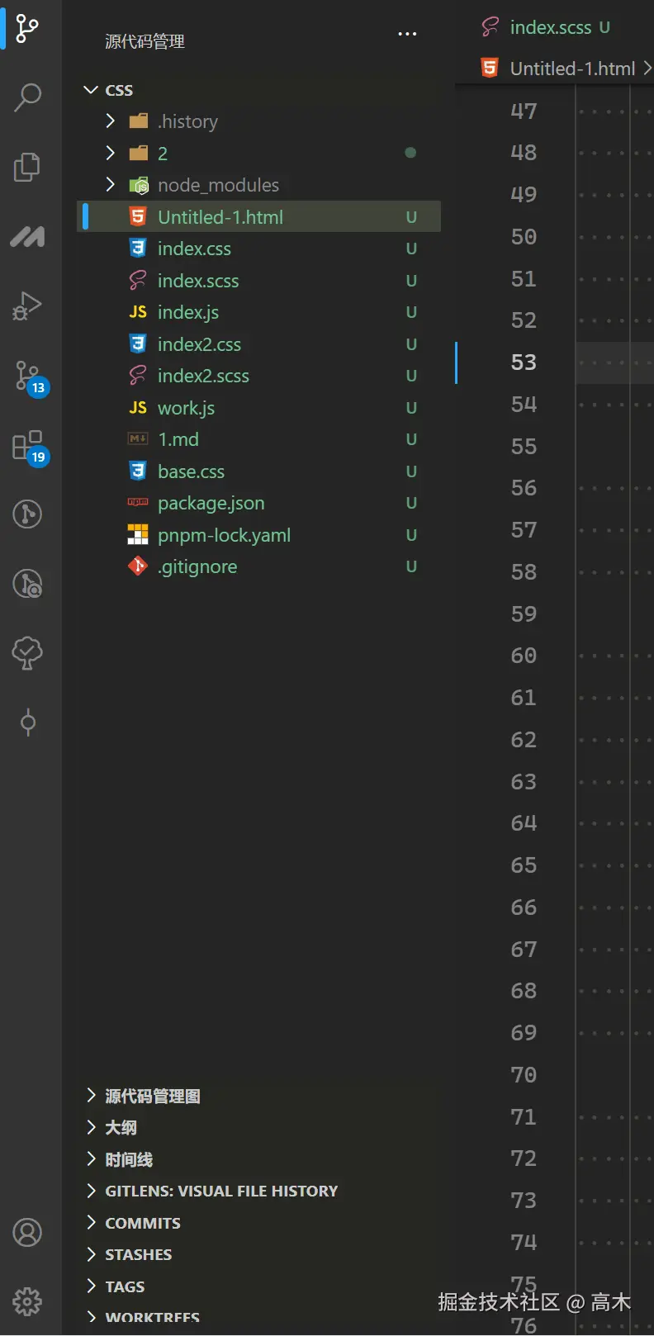The height and width of the screenshot is (1336, 654).
Task: Open the Run and Debug view
Action: pos(27,306)
